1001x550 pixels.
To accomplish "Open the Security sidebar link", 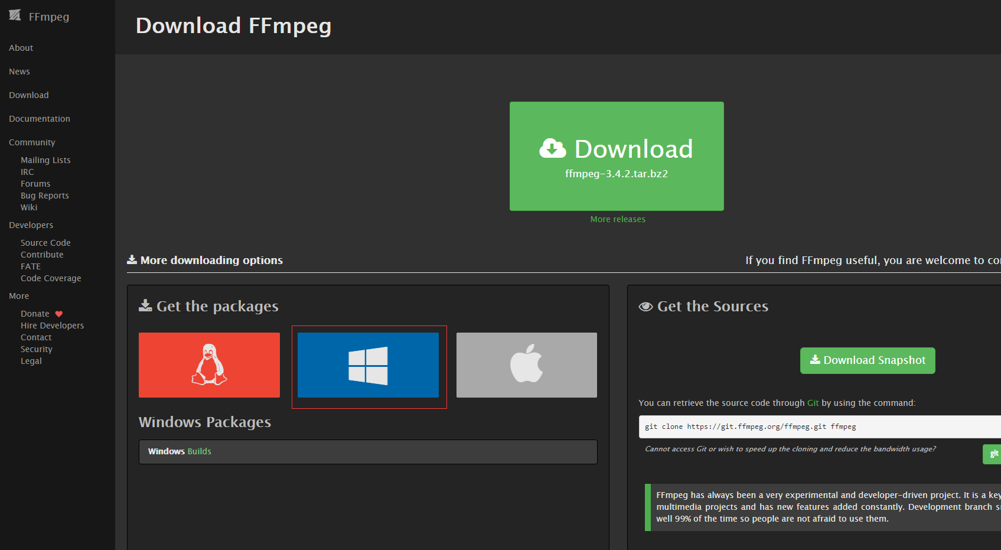I will coord(37,349).
